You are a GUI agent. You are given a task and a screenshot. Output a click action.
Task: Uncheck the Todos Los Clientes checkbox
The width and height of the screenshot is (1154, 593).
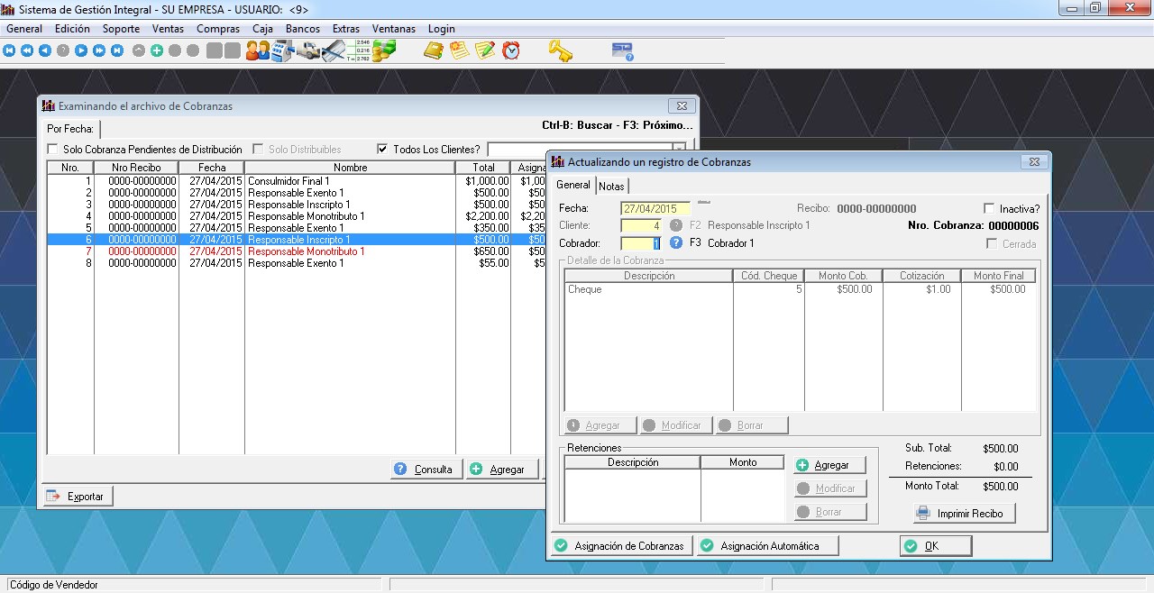pos(382,150)
